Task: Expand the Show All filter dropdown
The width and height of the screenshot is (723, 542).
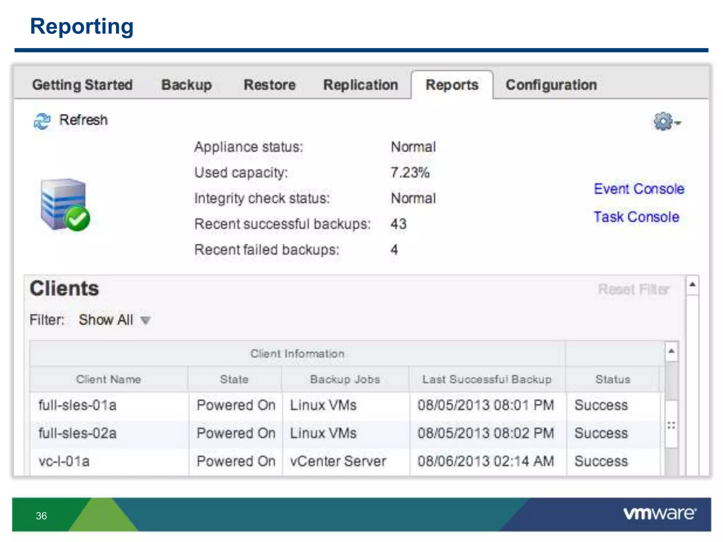Action: pyautogui.click(x=106, y=320)
